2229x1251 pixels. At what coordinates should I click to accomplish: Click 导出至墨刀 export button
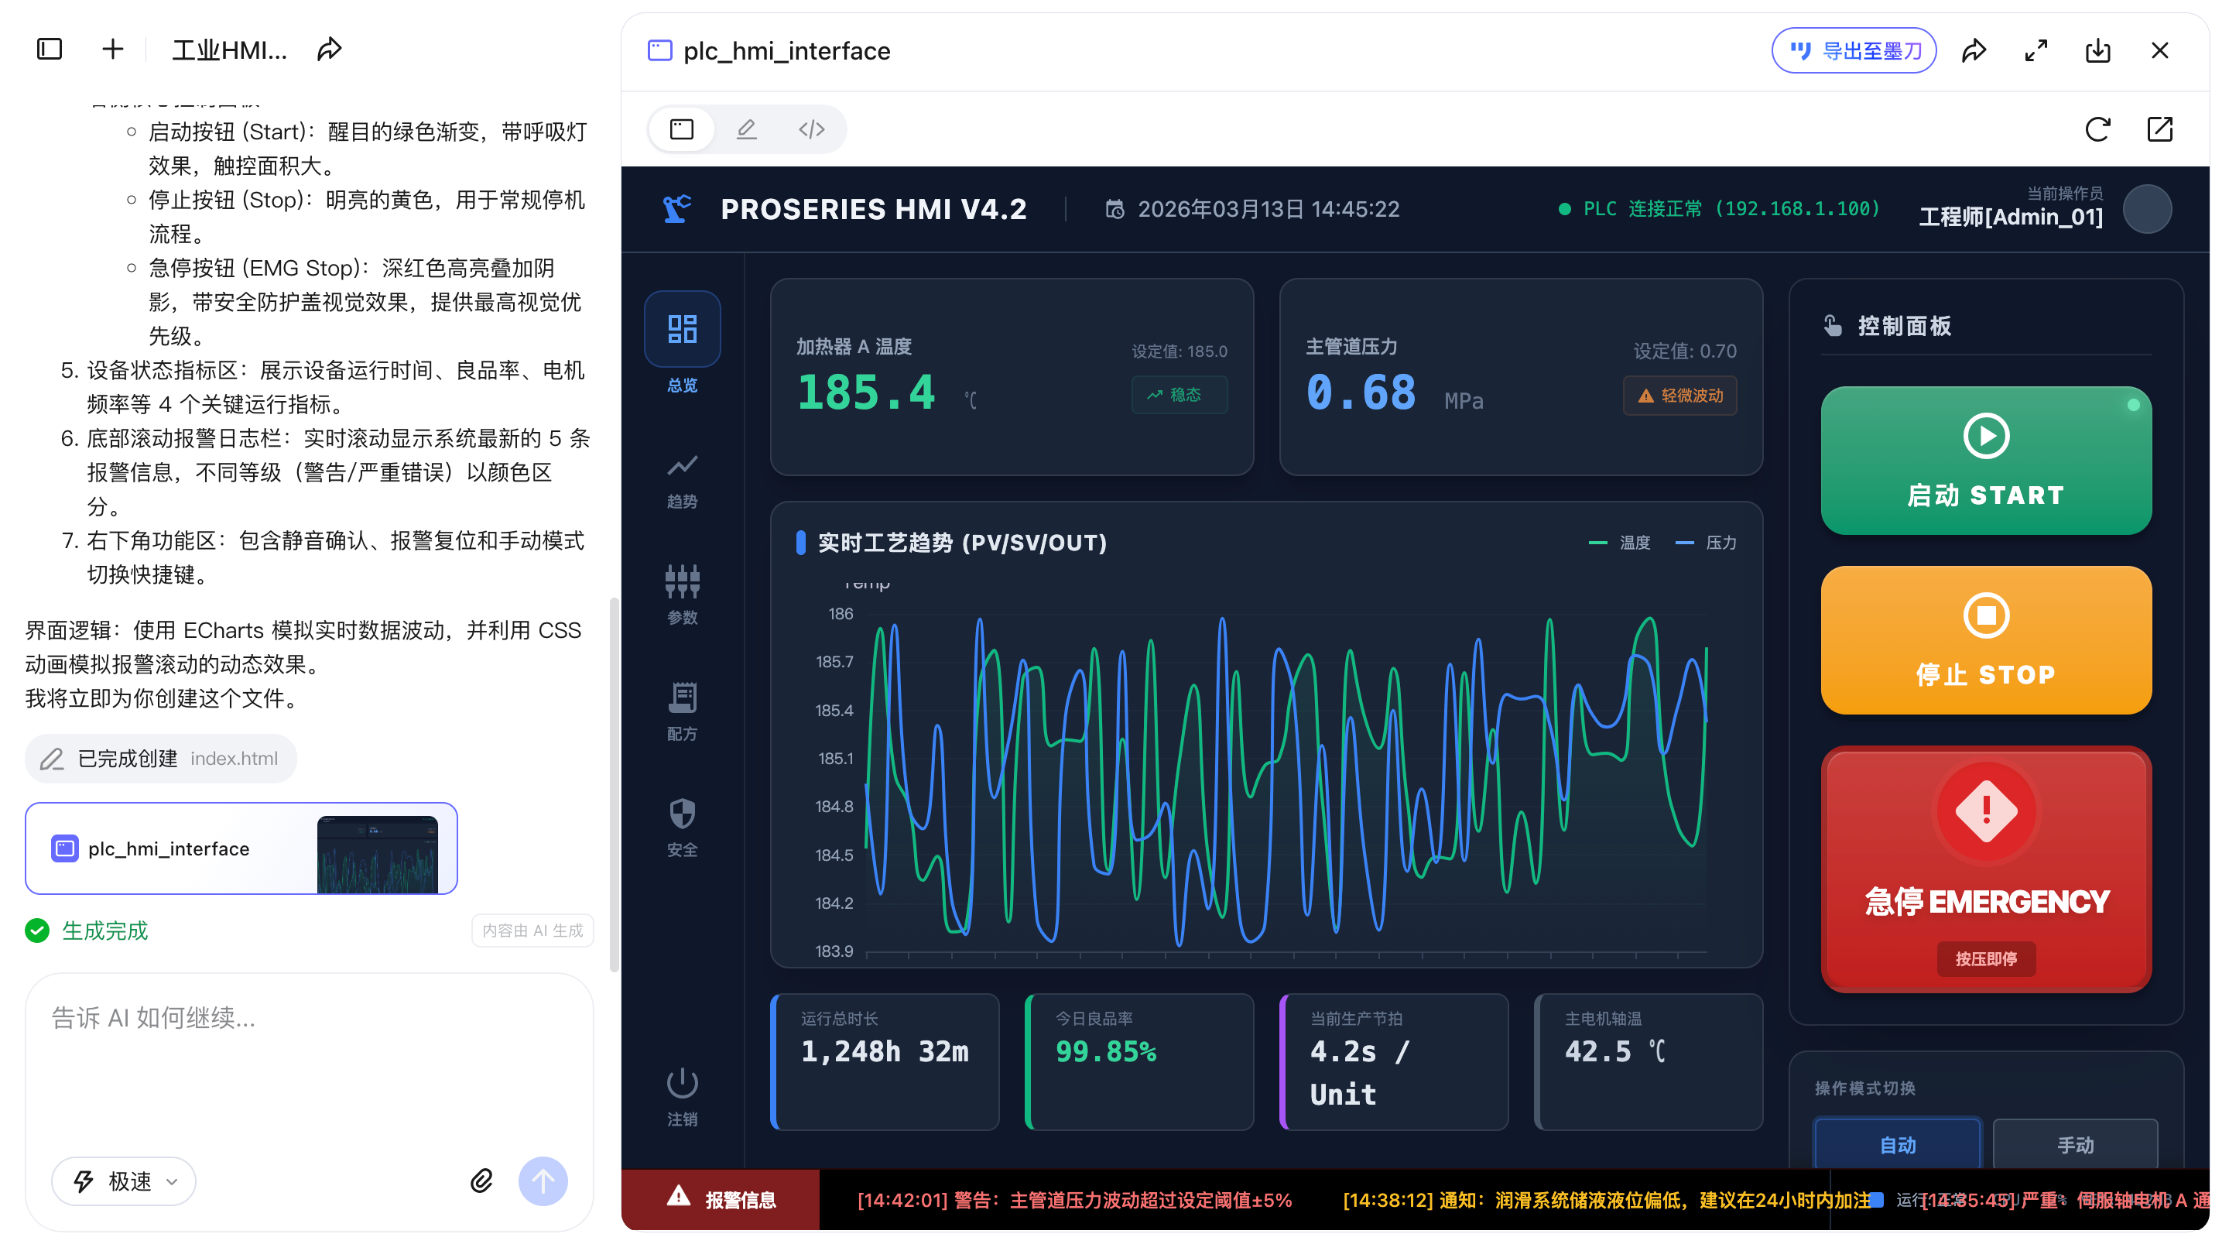click(1854, 51)
